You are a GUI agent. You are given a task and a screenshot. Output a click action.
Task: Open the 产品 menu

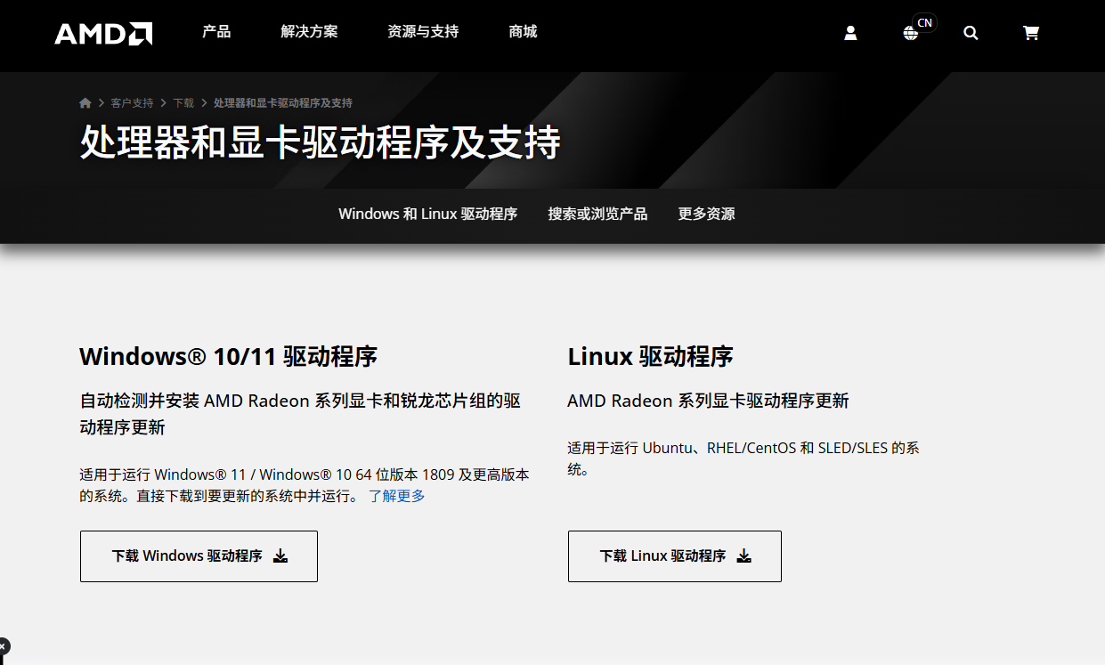point(216,32)
